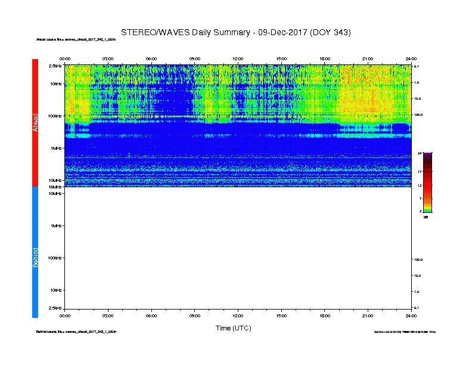472x365 pixels.
Task: Click the 09:00 top time axis label
Action: point(195,58)
